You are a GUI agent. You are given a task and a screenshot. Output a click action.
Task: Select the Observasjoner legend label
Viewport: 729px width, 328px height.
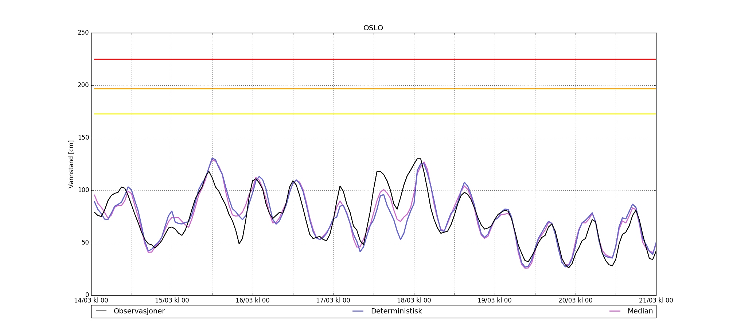139,311
